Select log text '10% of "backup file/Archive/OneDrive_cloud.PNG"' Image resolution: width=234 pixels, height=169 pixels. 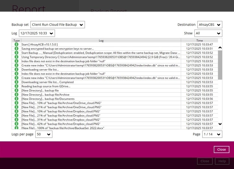pyautogui.click(x=69, y=103)
